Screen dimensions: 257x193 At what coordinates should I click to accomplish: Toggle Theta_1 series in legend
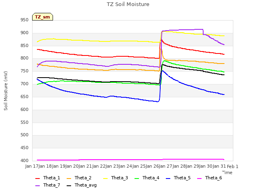coord(48,178)
